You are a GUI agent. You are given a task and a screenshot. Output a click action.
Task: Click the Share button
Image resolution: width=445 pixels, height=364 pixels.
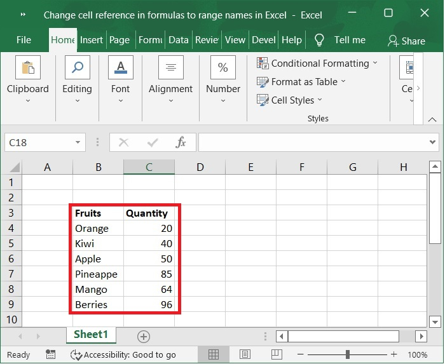point(406,41)
